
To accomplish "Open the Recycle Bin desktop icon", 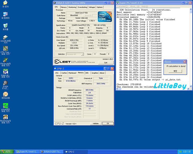I will (5, 27).
